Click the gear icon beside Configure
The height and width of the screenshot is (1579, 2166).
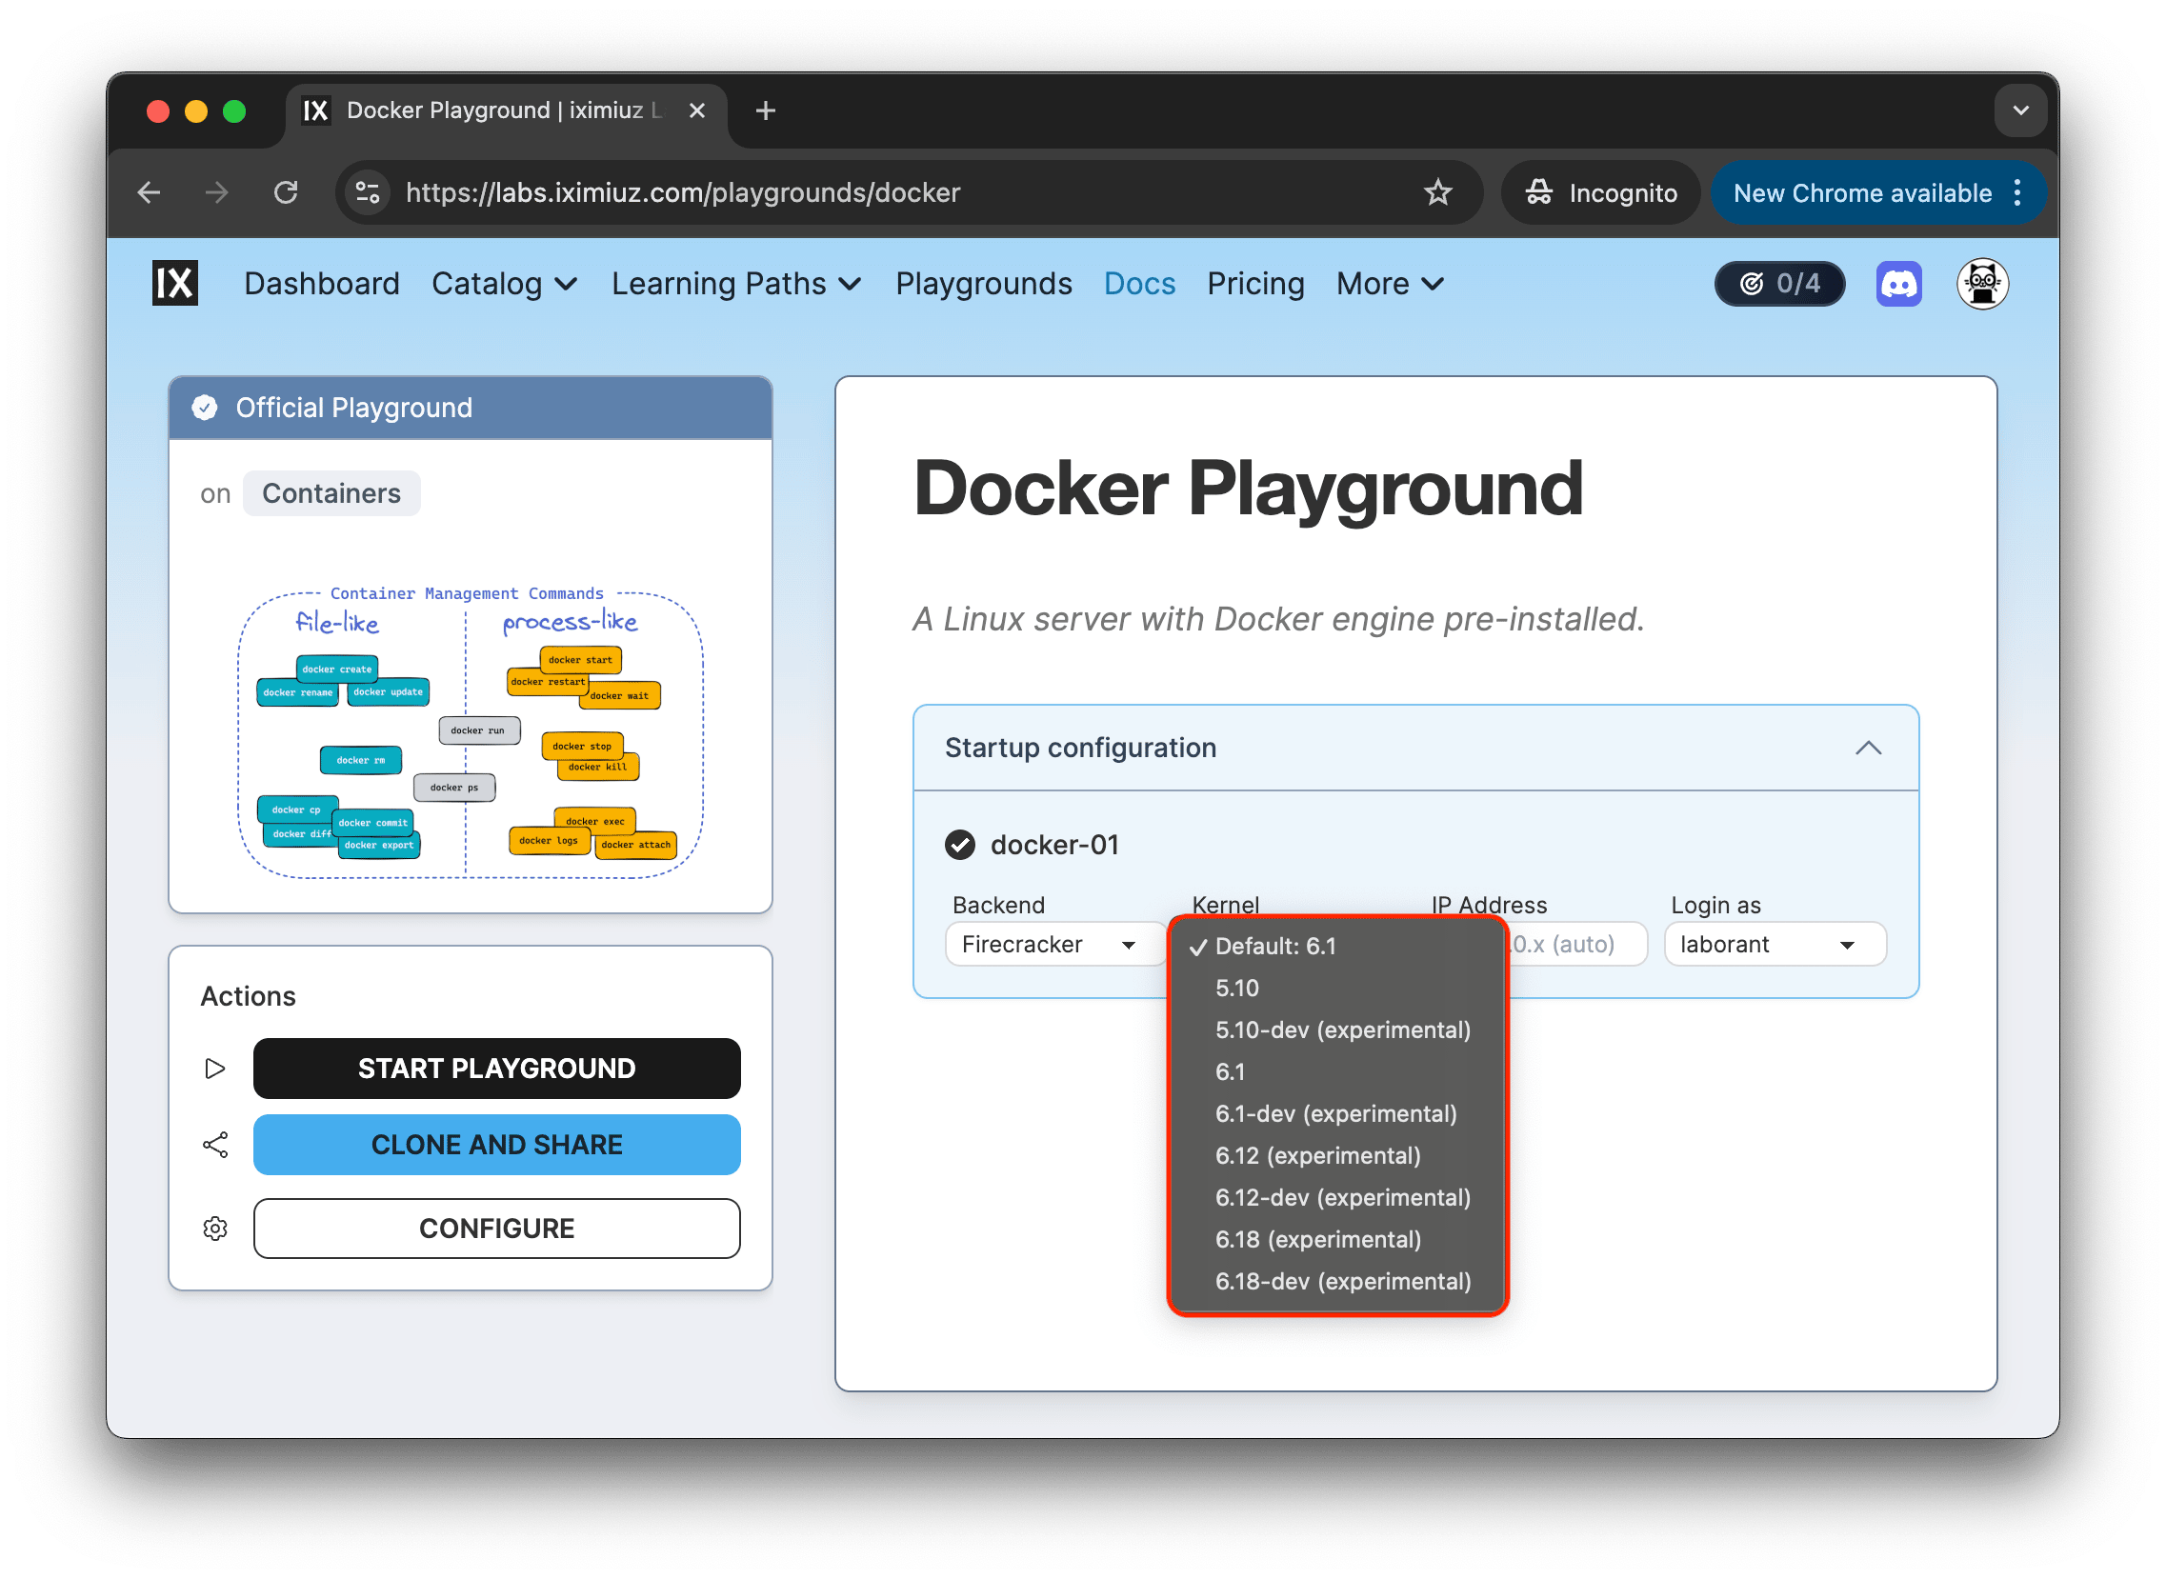215,1229
